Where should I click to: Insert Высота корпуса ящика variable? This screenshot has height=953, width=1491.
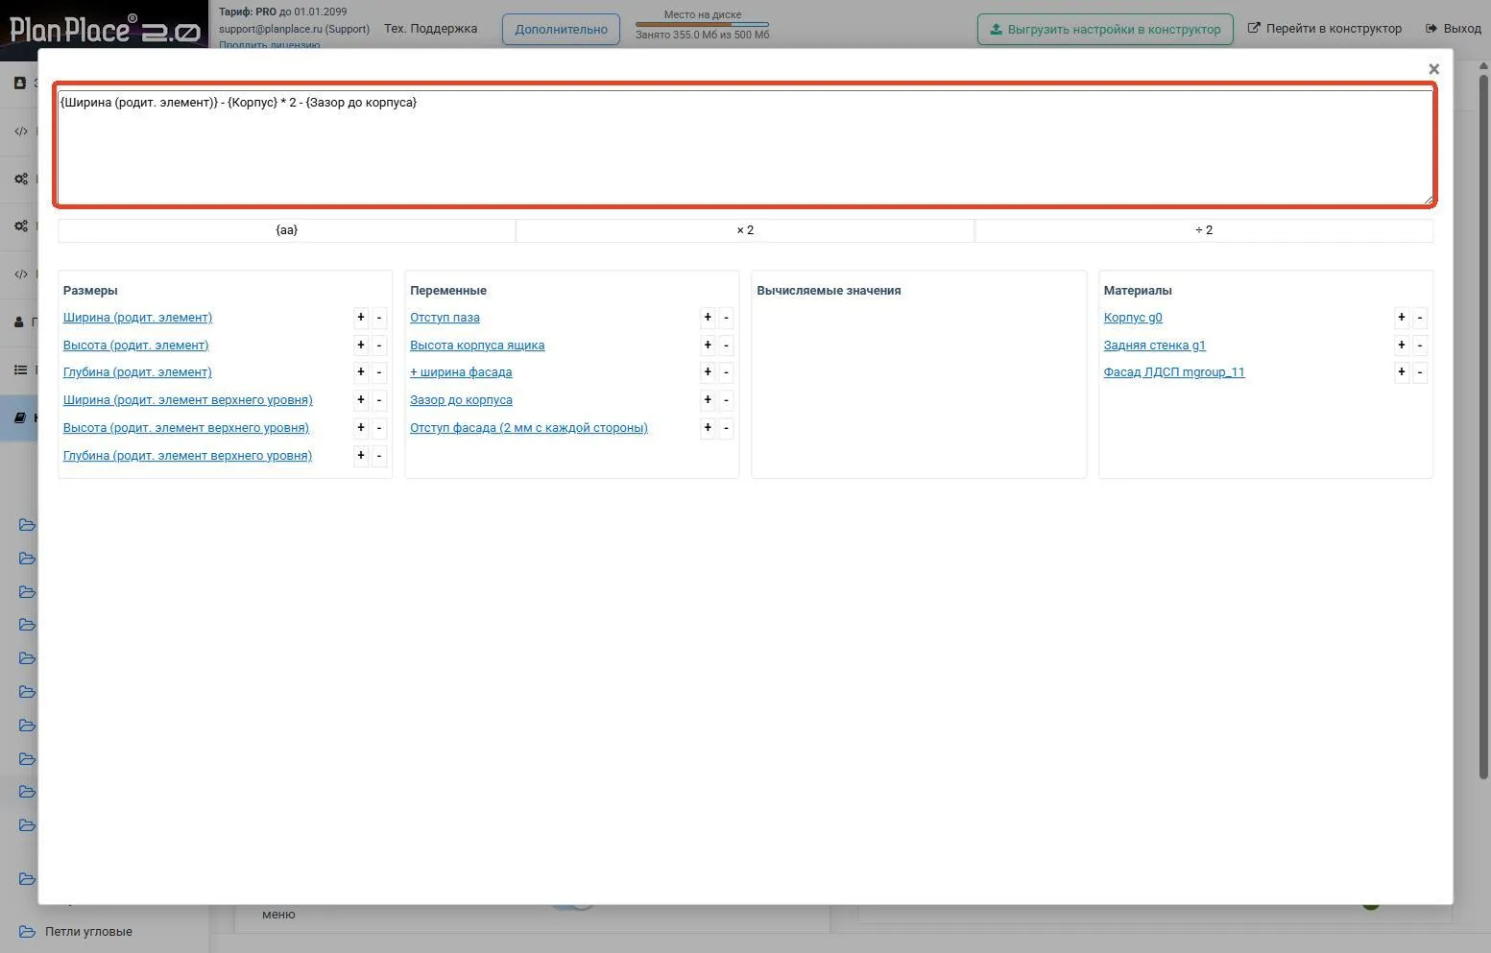477,345
